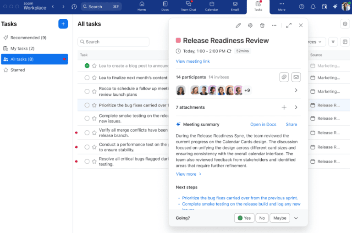
Task: Expand the 7 attachments chevron
Action: pos(296,107)
